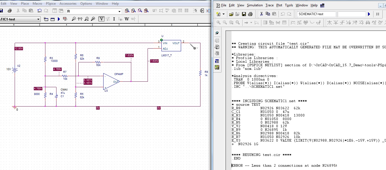Place a voltage differential marker
The image size is (386, 170).
click(80, 19)
